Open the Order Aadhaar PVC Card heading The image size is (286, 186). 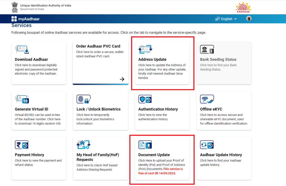tap(98, 46)
